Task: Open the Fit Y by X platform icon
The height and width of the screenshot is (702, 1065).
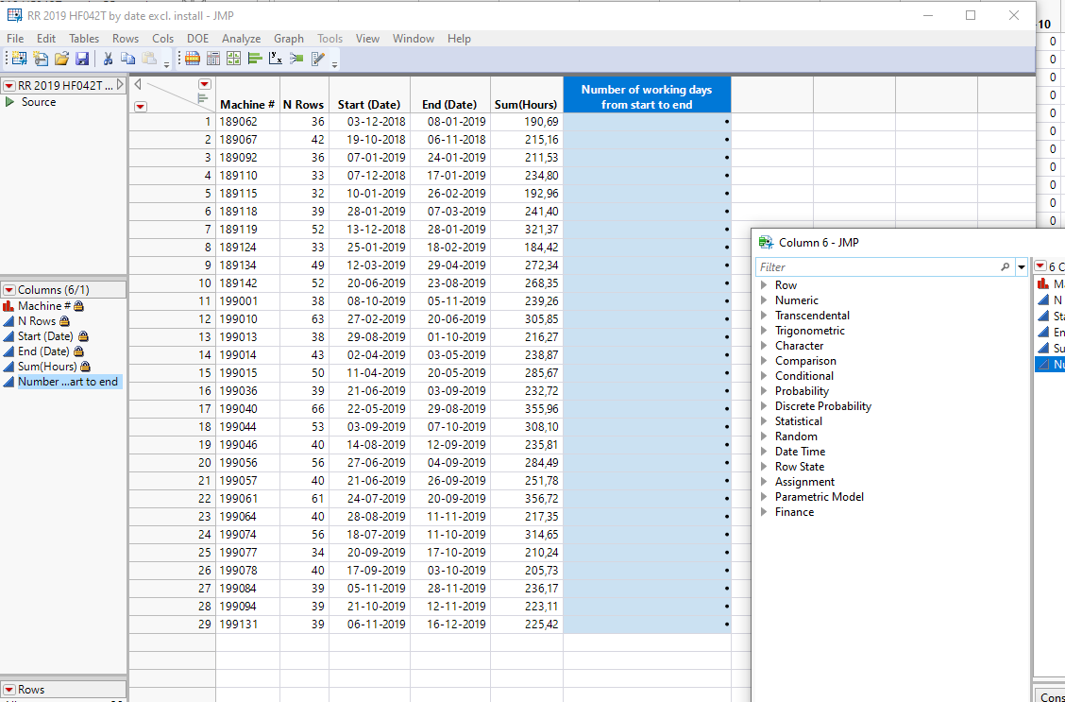Action: 276,59
